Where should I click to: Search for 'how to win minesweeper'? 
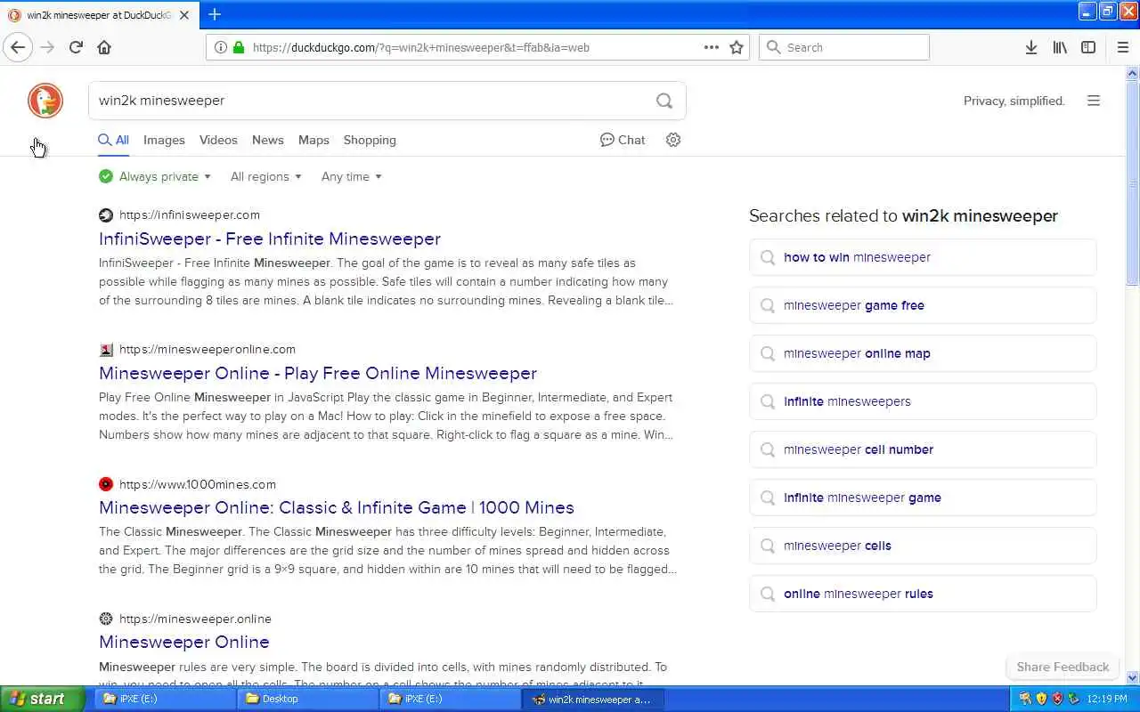[x=923, y=257]
